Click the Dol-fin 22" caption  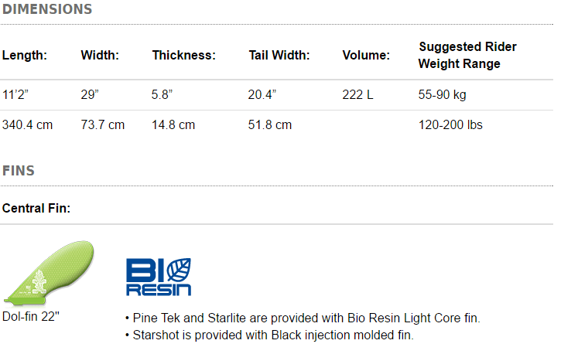[x=31, y=316]
